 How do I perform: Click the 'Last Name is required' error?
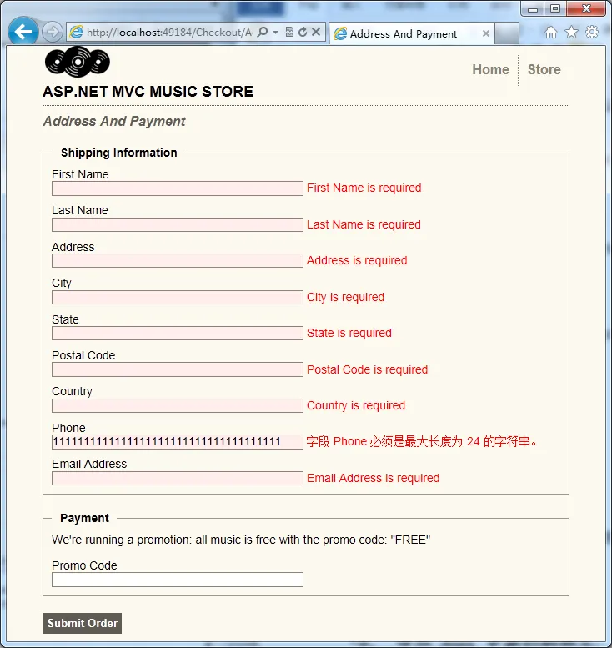(x=364, y=224)
